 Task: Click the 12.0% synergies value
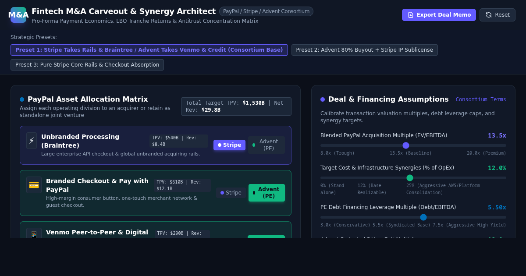tap(497, 168)
